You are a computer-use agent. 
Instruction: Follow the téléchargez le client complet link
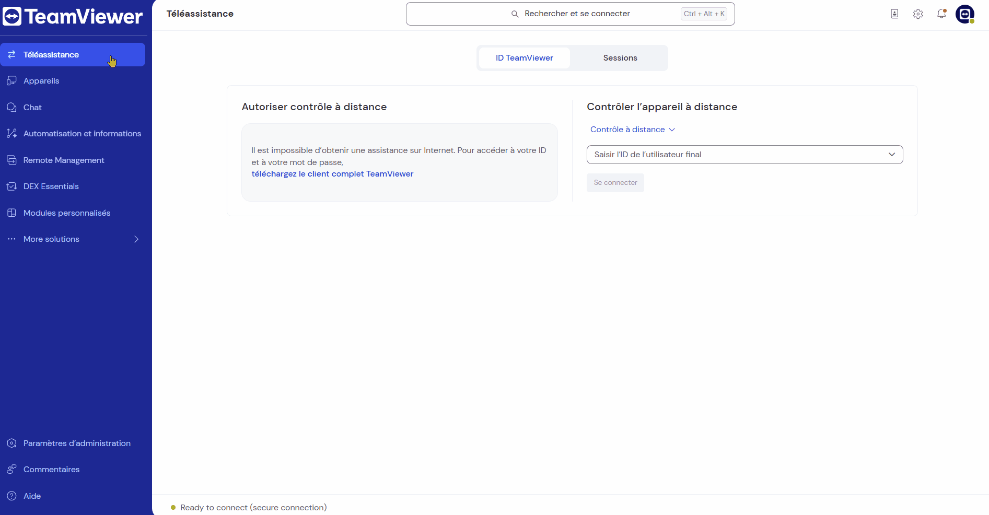tap(332, 174)
